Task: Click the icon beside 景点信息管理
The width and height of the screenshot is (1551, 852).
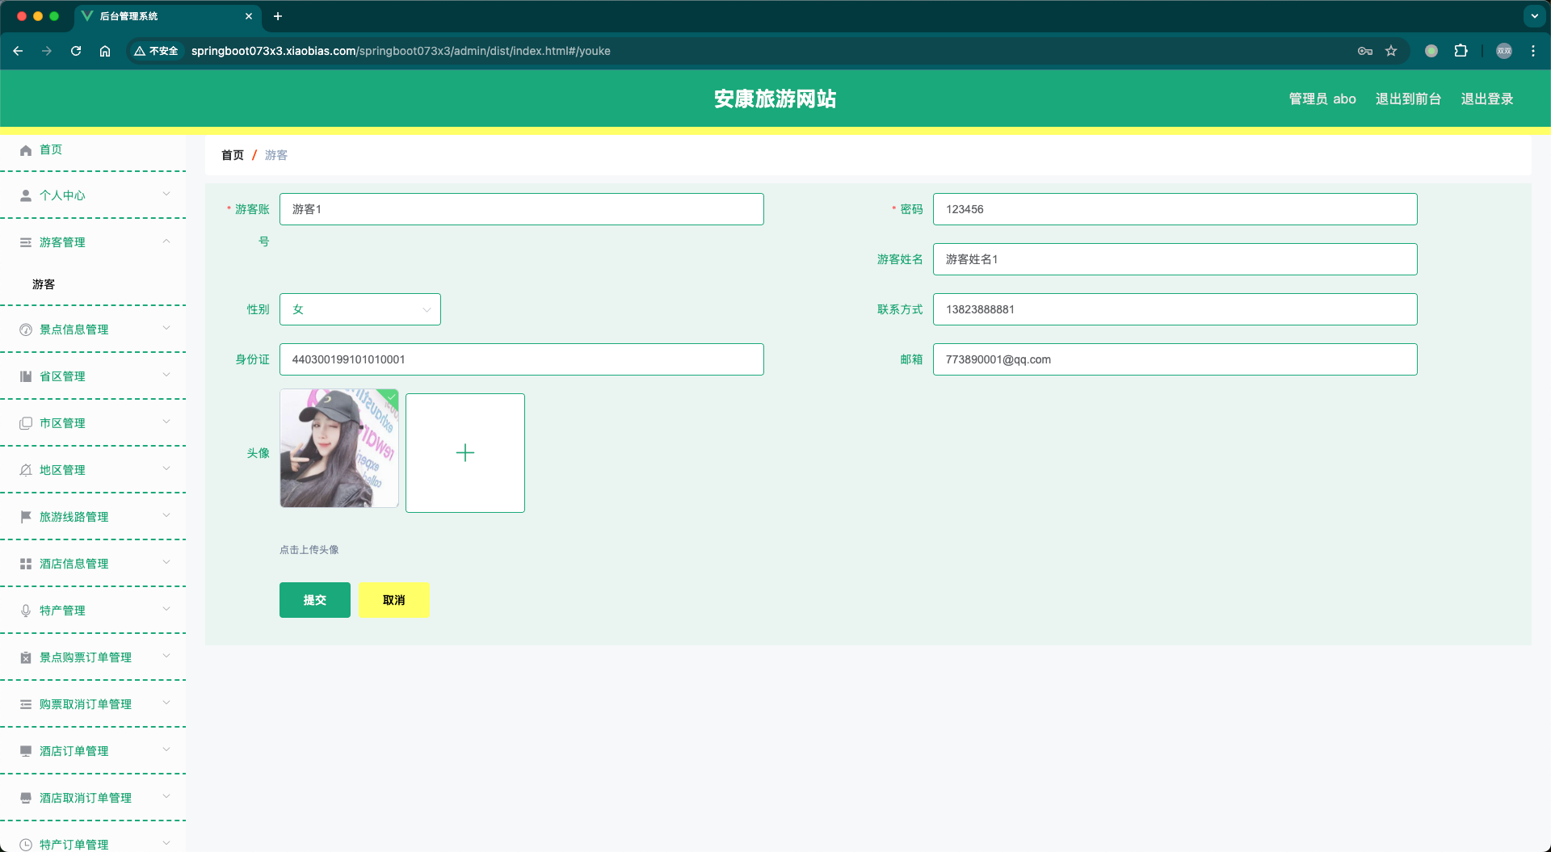Action: (x=26, y=329)
